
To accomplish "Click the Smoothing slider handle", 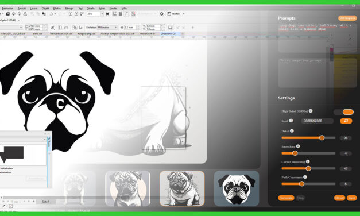I will click(x=295, y=153).
